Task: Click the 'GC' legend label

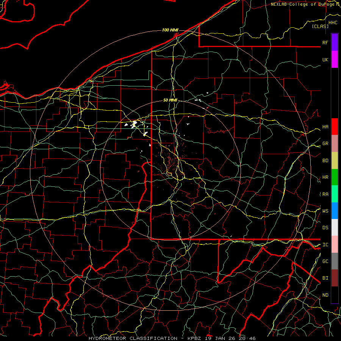Action: (x=325, y=261)
